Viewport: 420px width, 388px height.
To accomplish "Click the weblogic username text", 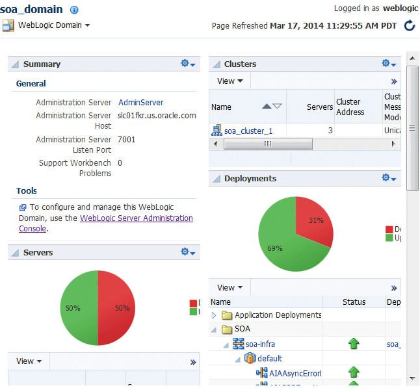I will pos(400,8).
